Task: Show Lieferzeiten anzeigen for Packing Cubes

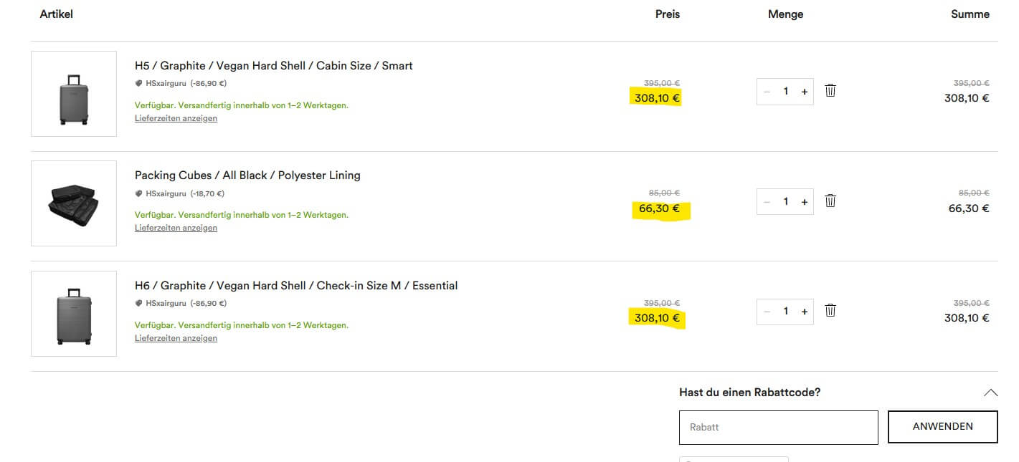Action: [176, 228]
